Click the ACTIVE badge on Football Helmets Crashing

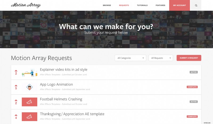194,102
